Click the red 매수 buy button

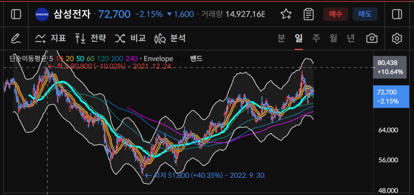tap(336, 14)
